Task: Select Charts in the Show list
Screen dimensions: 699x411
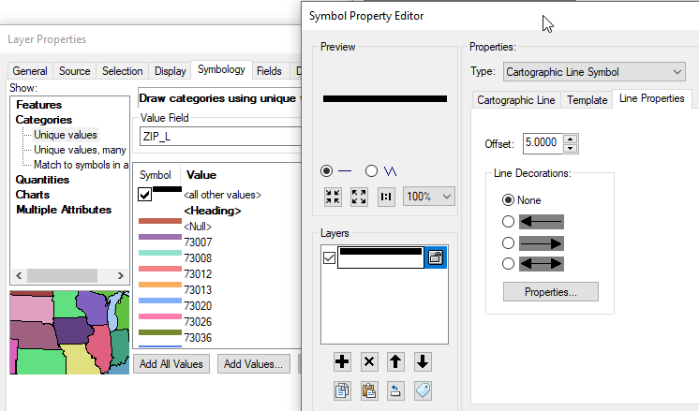Action: click(x=33, y=195)
